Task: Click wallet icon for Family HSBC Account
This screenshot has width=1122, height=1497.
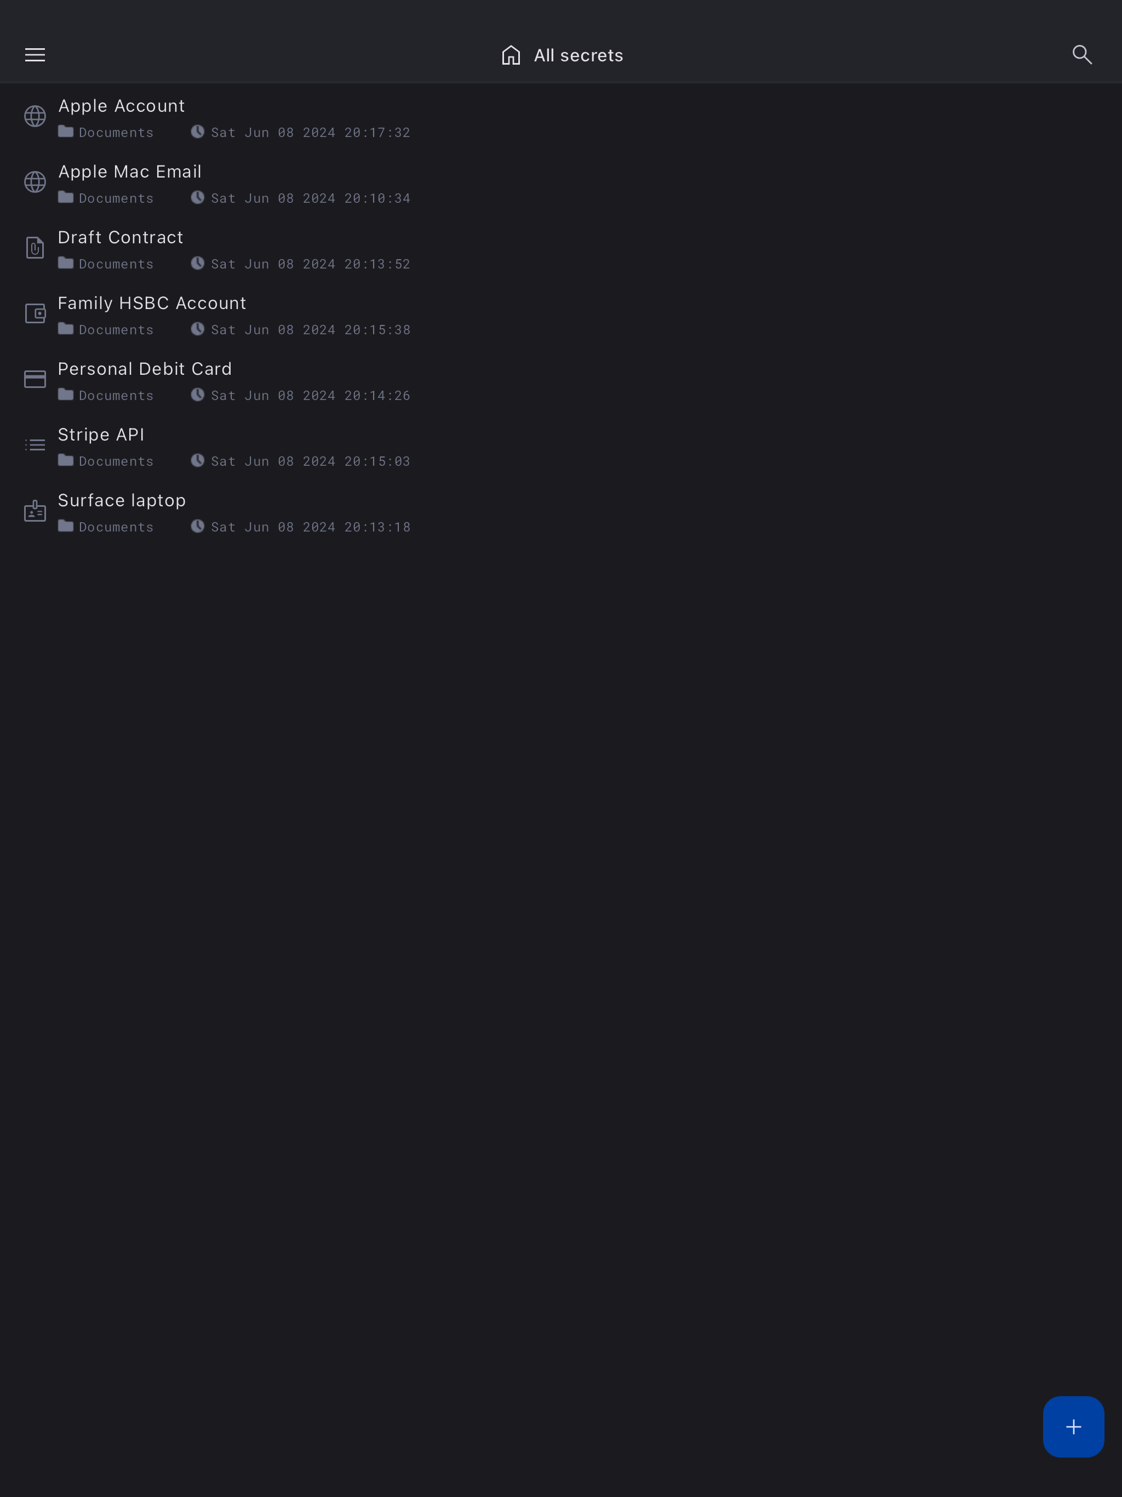Action: tap(35, 313)
